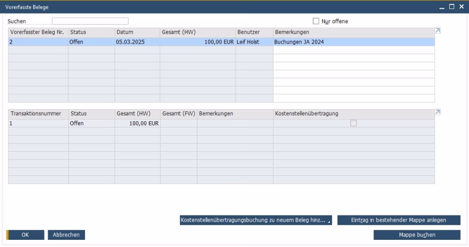Click the Gesamt (FW) column header
469x247 pixels.
178,114
